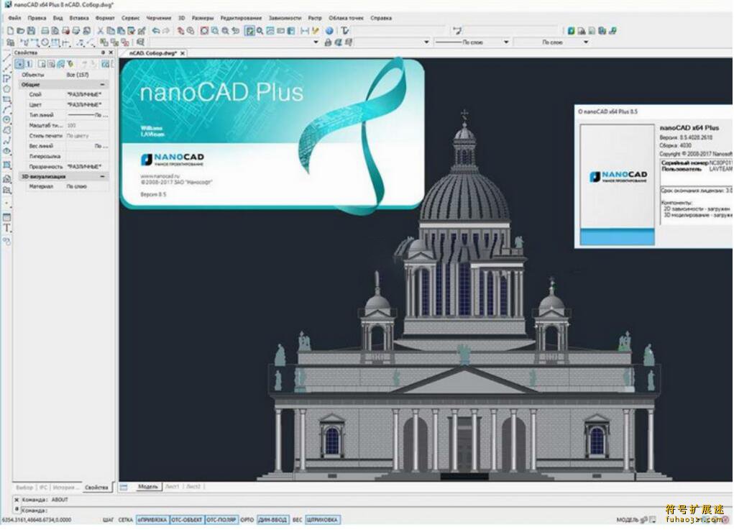Open the Справка menu
This screenshot has height=530, width=734.
[x=381, y=18]
